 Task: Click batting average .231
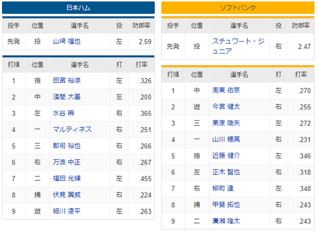click(x=305, y=140)
